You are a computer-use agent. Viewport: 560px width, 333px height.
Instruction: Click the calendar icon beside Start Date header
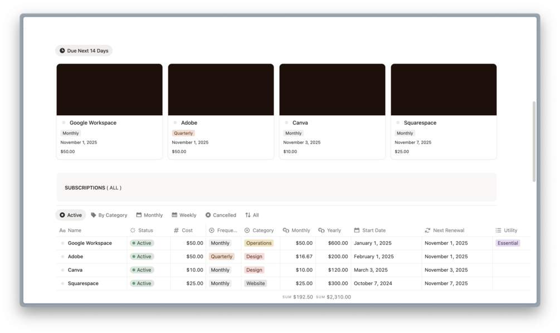pos(357,230)
